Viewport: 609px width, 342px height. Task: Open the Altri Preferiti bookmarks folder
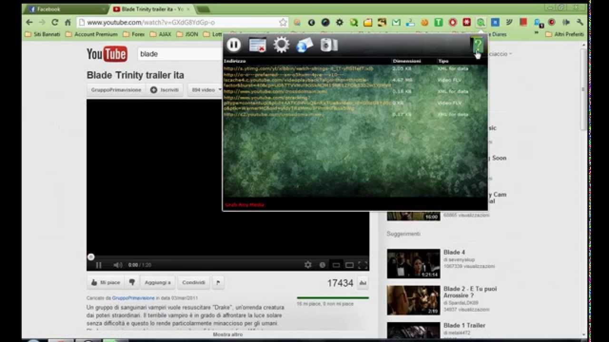tap(565, 34)
